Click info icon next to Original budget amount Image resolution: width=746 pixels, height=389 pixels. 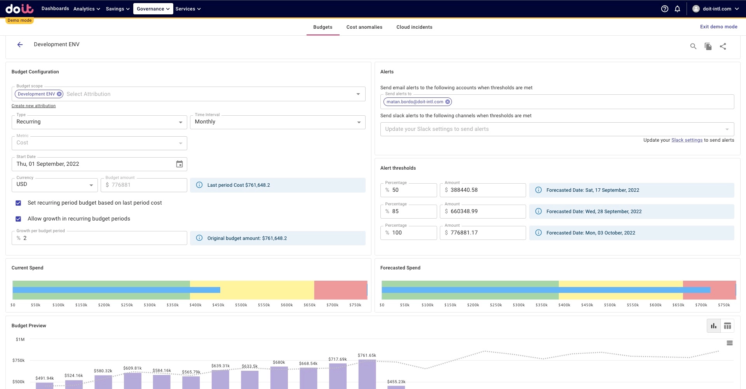(199, 238)
